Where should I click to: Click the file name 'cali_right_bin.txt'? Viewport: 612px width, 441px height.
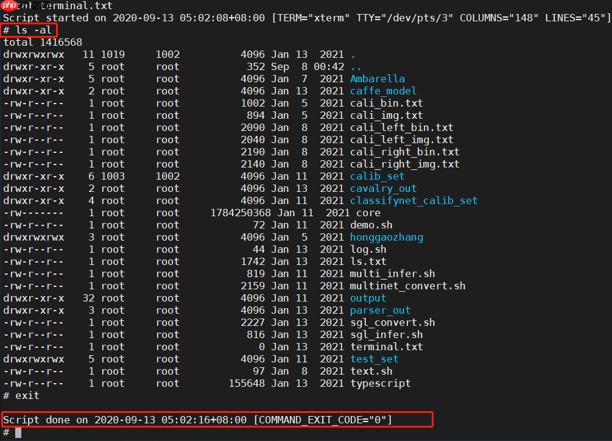click(x=405, y=152)
